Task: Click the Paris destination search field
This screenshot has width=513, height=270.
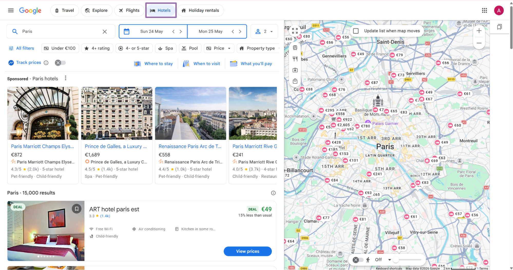Action: pyautogui.click(x=61, y=32)
